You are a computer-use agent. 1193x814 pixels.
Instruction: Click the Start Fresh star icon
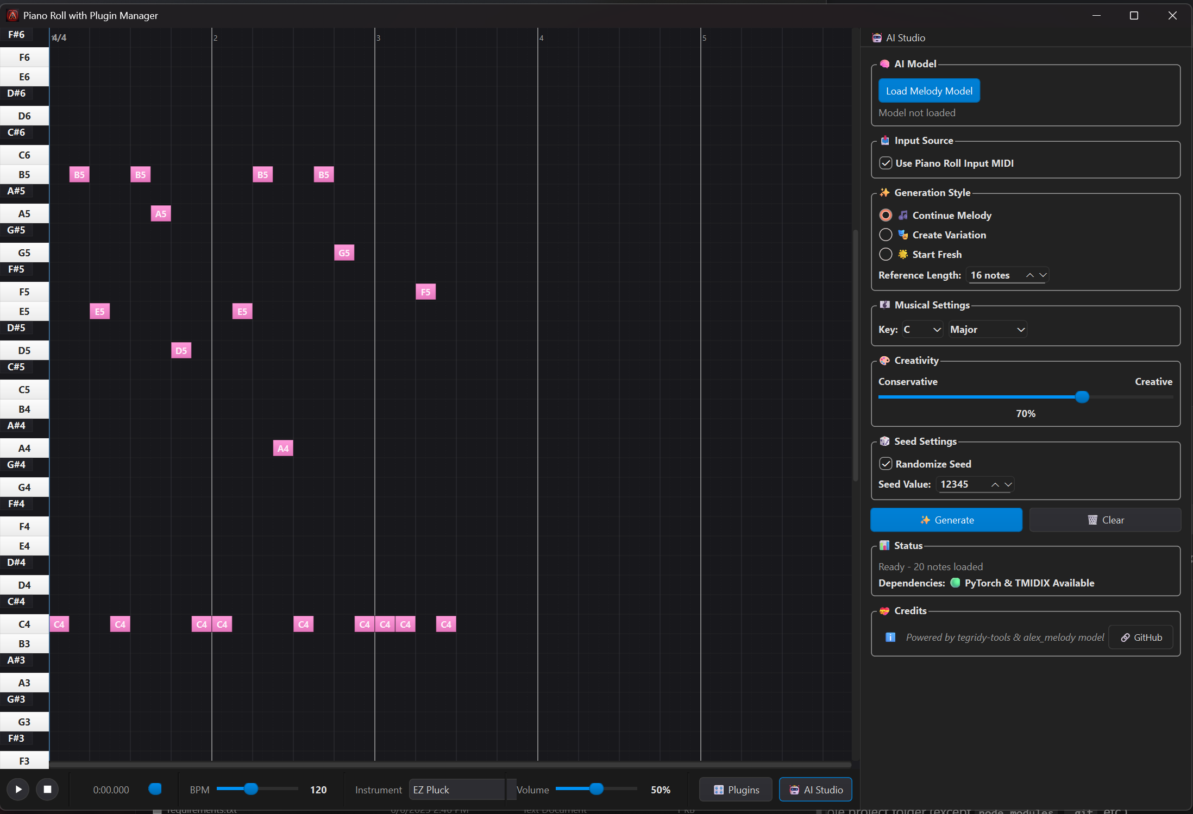coord(903,254)
